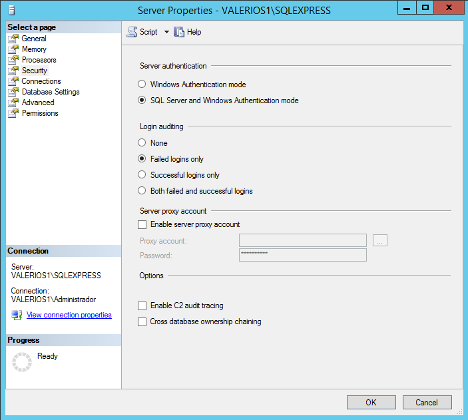
Task: Open the Advanced page
Action: point(38,103)
